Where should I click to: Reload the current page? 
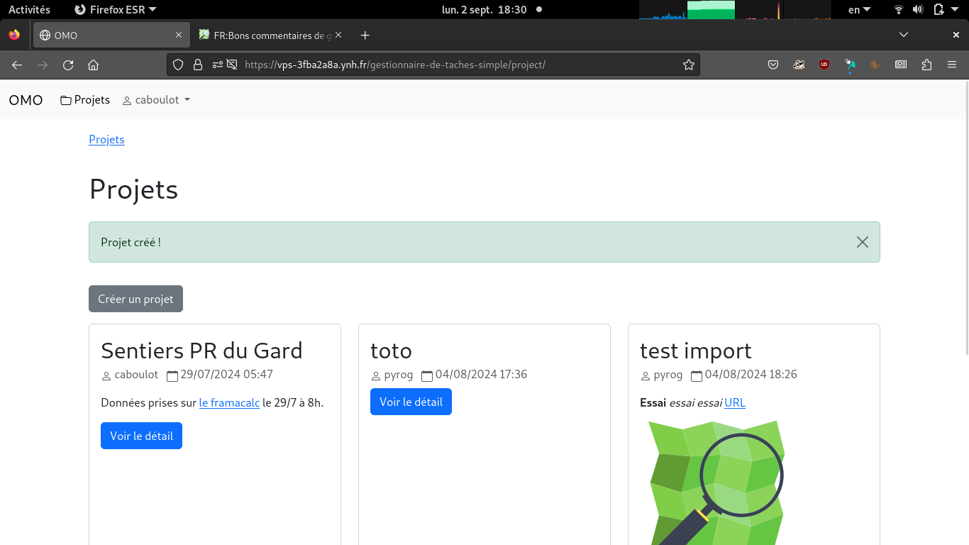pos(68,65)
